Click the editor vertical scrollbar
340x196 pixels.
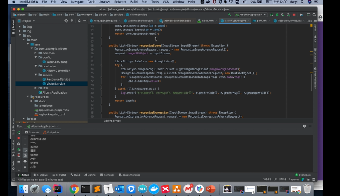(x=311, y=82)
